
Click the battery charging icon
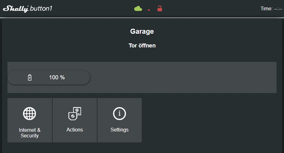30,77
